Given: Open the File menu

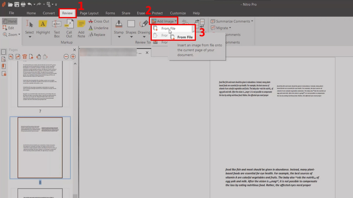Looking at the screenshot, I should click(11, 13).
